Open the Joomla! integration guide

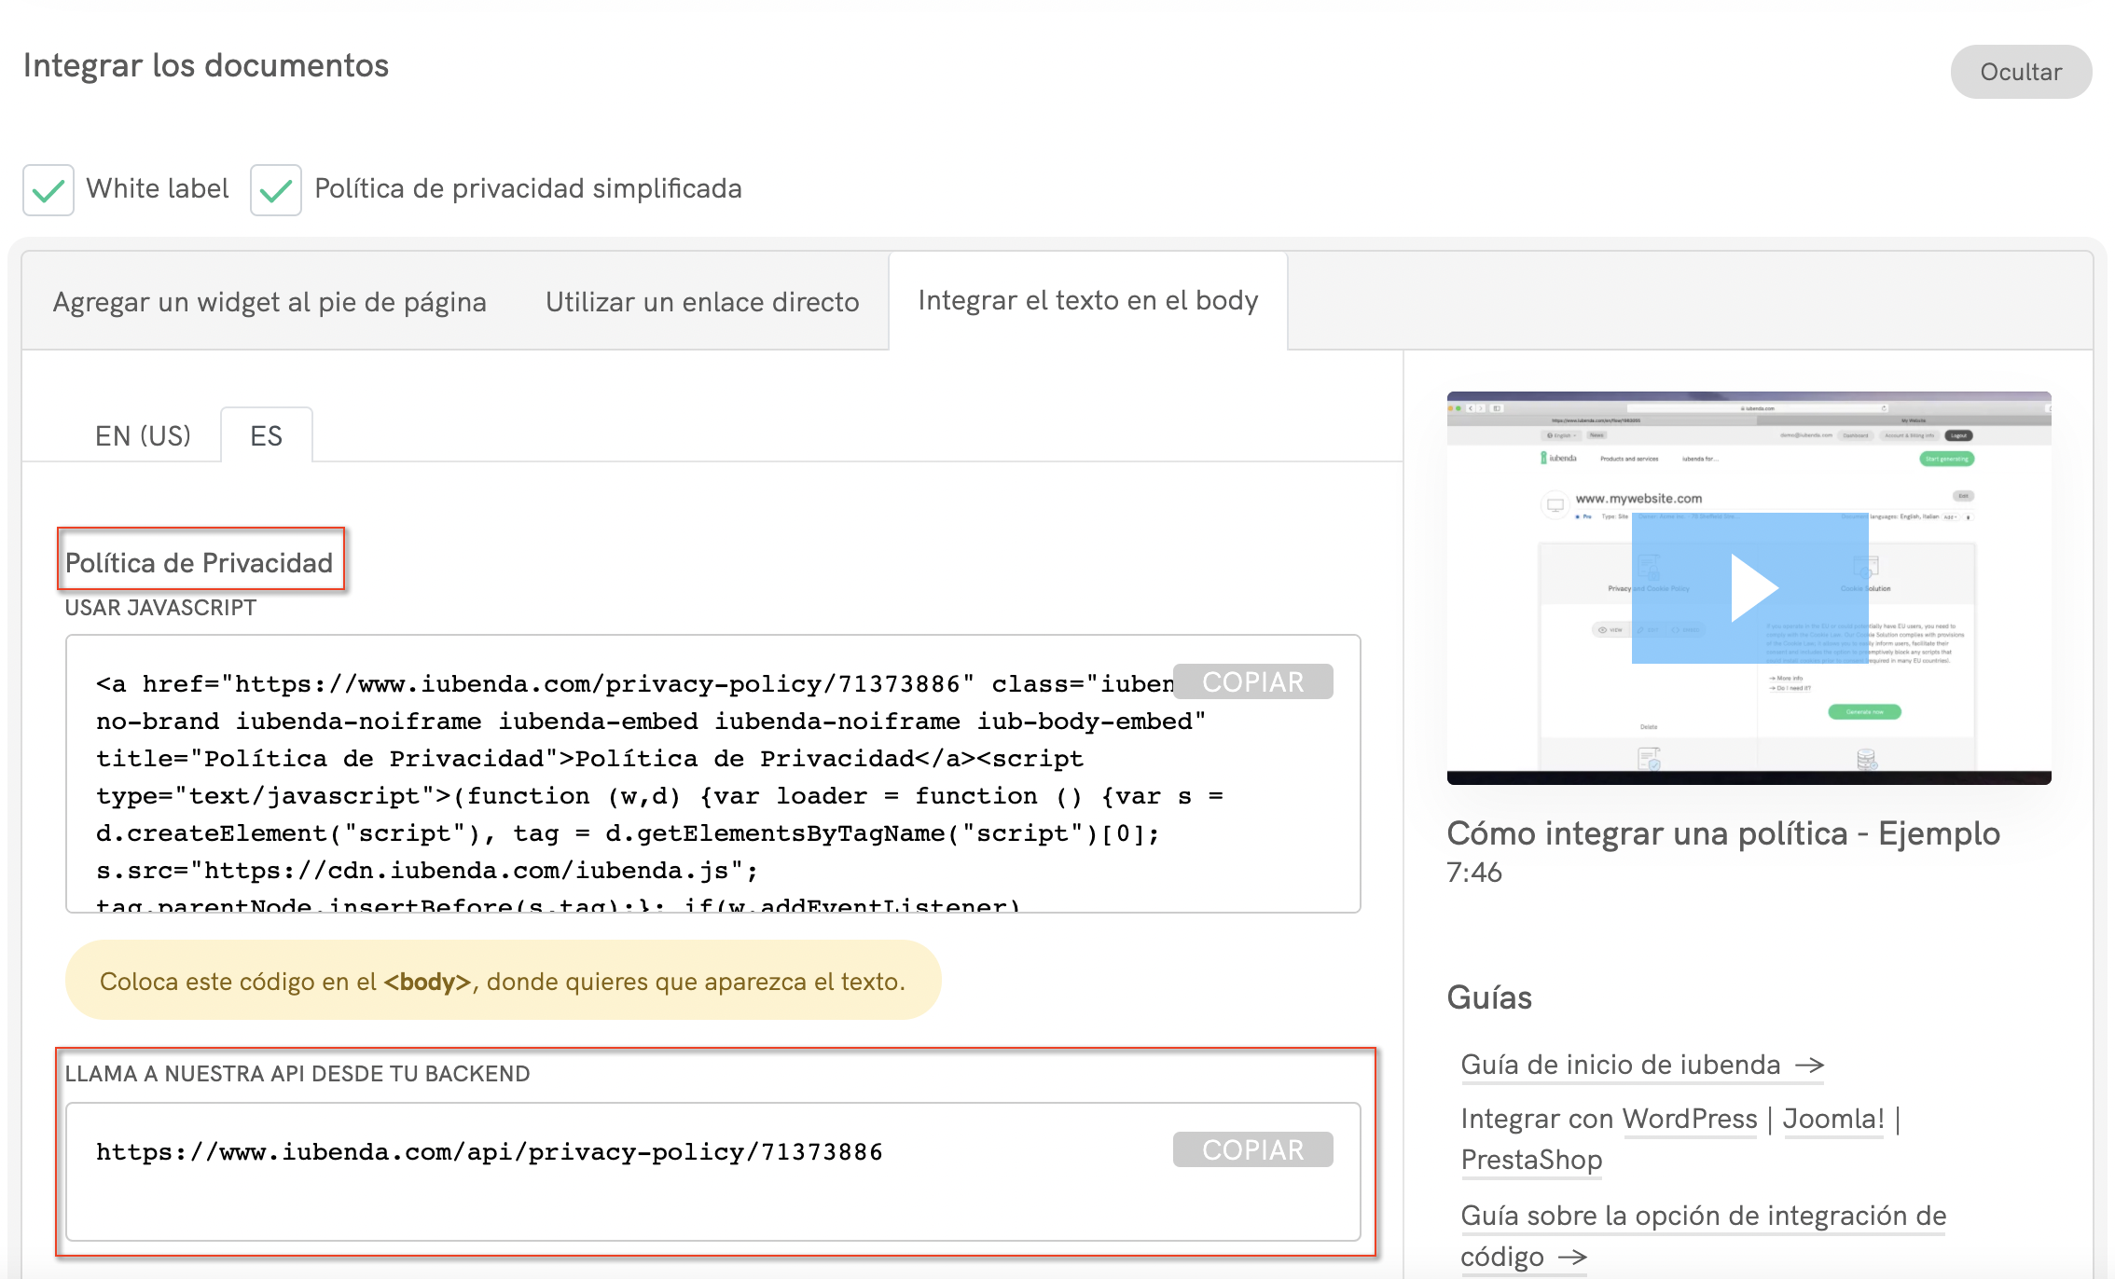(x=1833, y=1119)
